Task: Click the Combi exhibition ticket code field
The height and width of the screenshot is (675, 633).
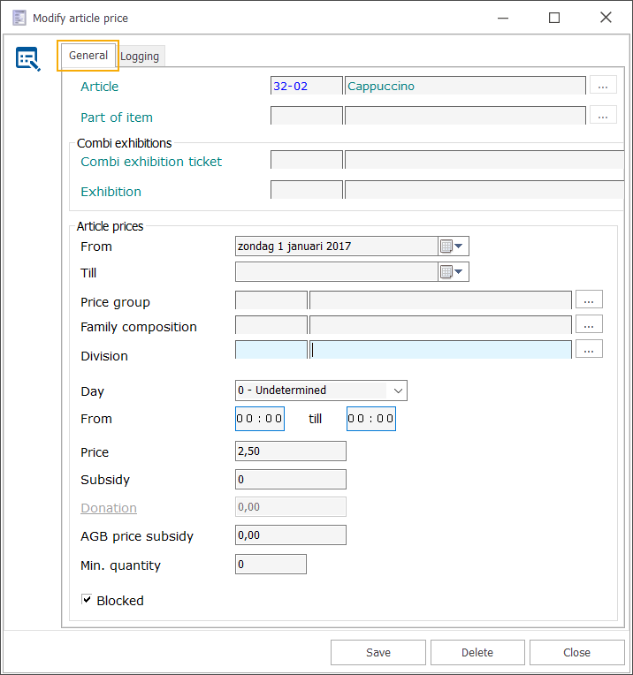Action: 307,160
